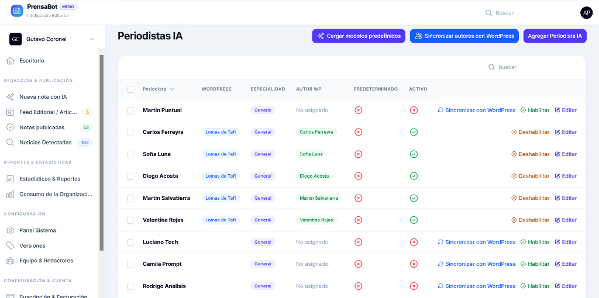The image size is (599, 298).
Task: Click the red Activo X for Luciano Tech
Action: point(414,242)
